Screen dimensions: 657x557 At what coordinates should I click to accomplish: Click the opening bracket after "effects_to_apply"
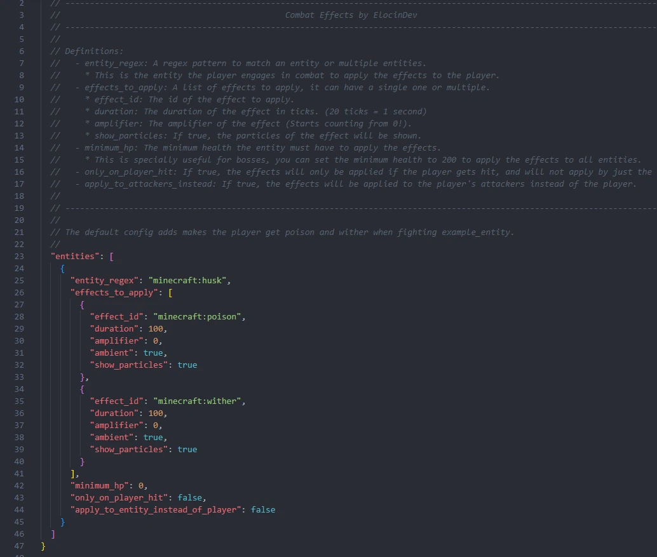pyautogui.click(x=170, y=293)
